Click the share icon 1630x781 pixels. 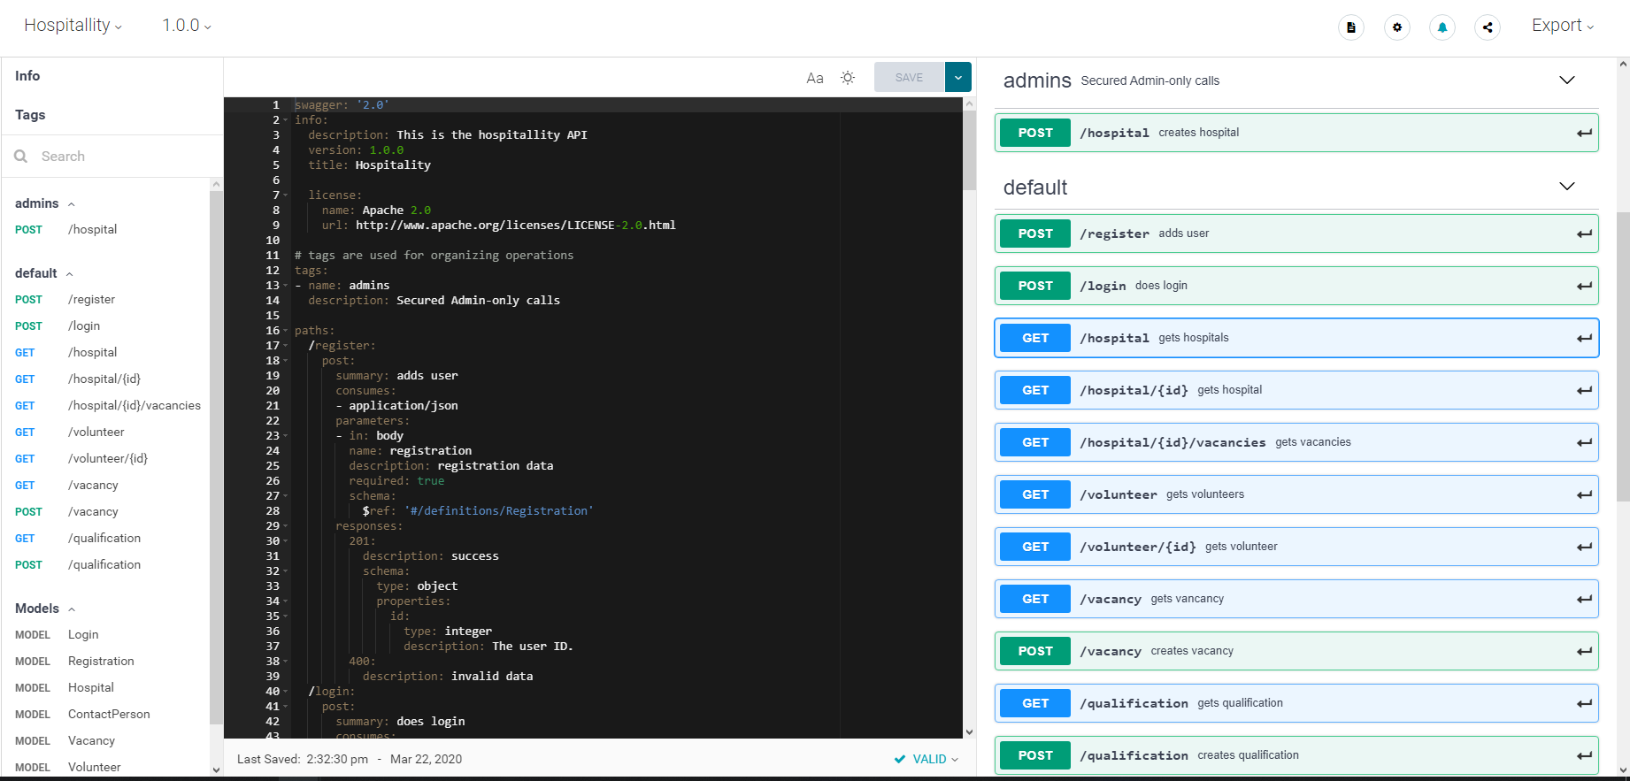1488,27
